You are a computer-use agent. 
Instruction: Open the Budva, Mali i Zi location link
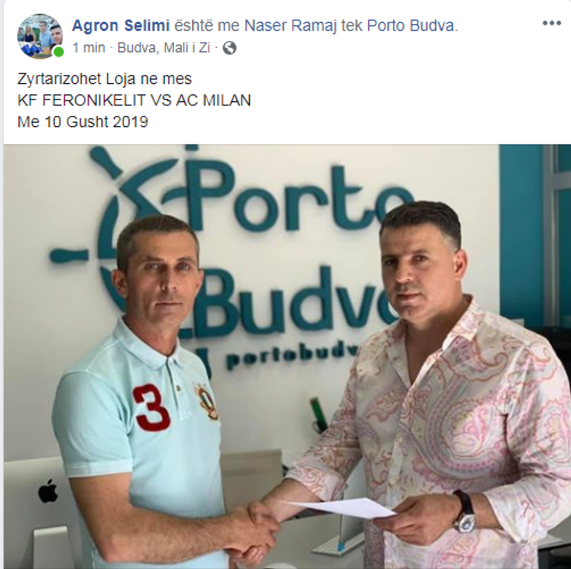click(x=164, y=48)
